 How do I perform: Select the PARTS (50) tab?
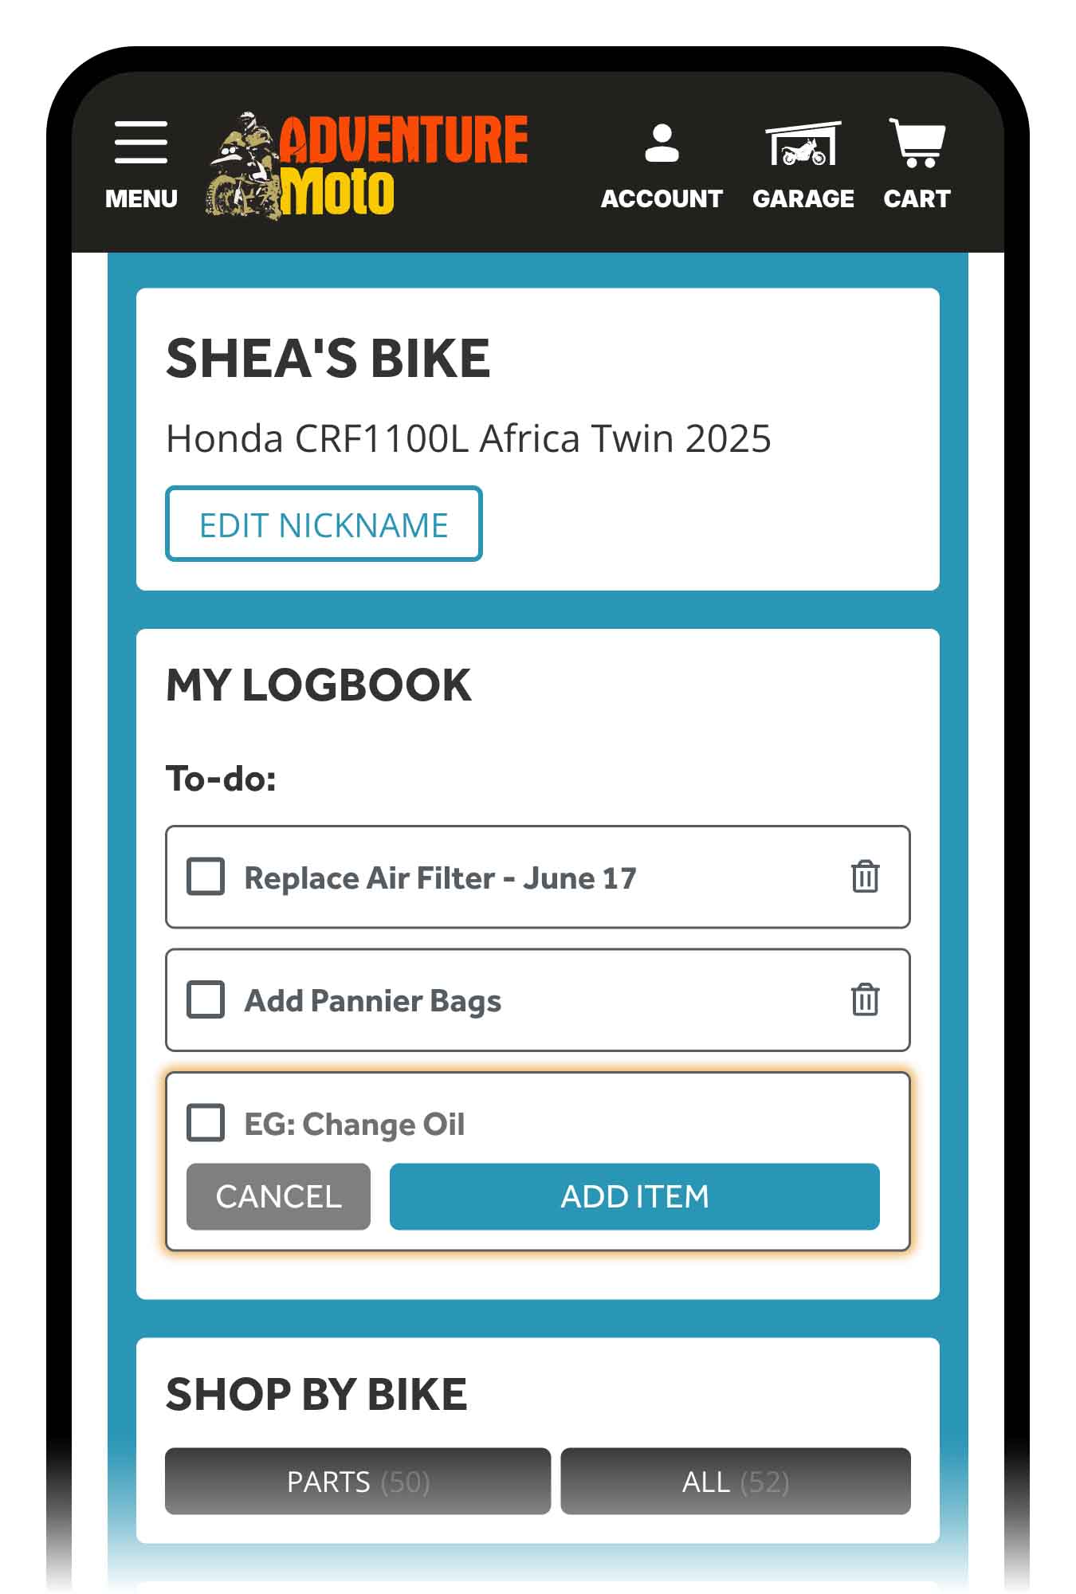point(358,1481)
